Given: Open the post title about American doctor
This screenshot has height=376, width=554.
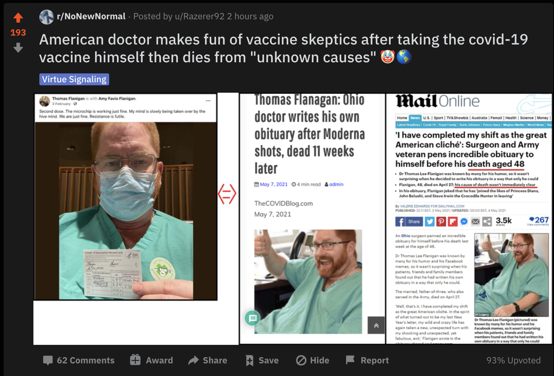Looking at the screenshot, I should 283,48.
